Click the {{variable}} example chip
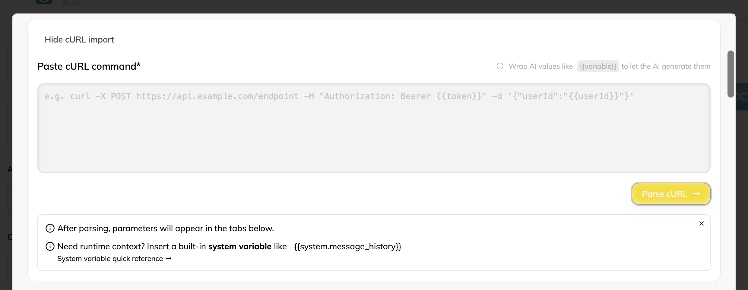Screen dimensions: 748x290 tap(598, 66)
